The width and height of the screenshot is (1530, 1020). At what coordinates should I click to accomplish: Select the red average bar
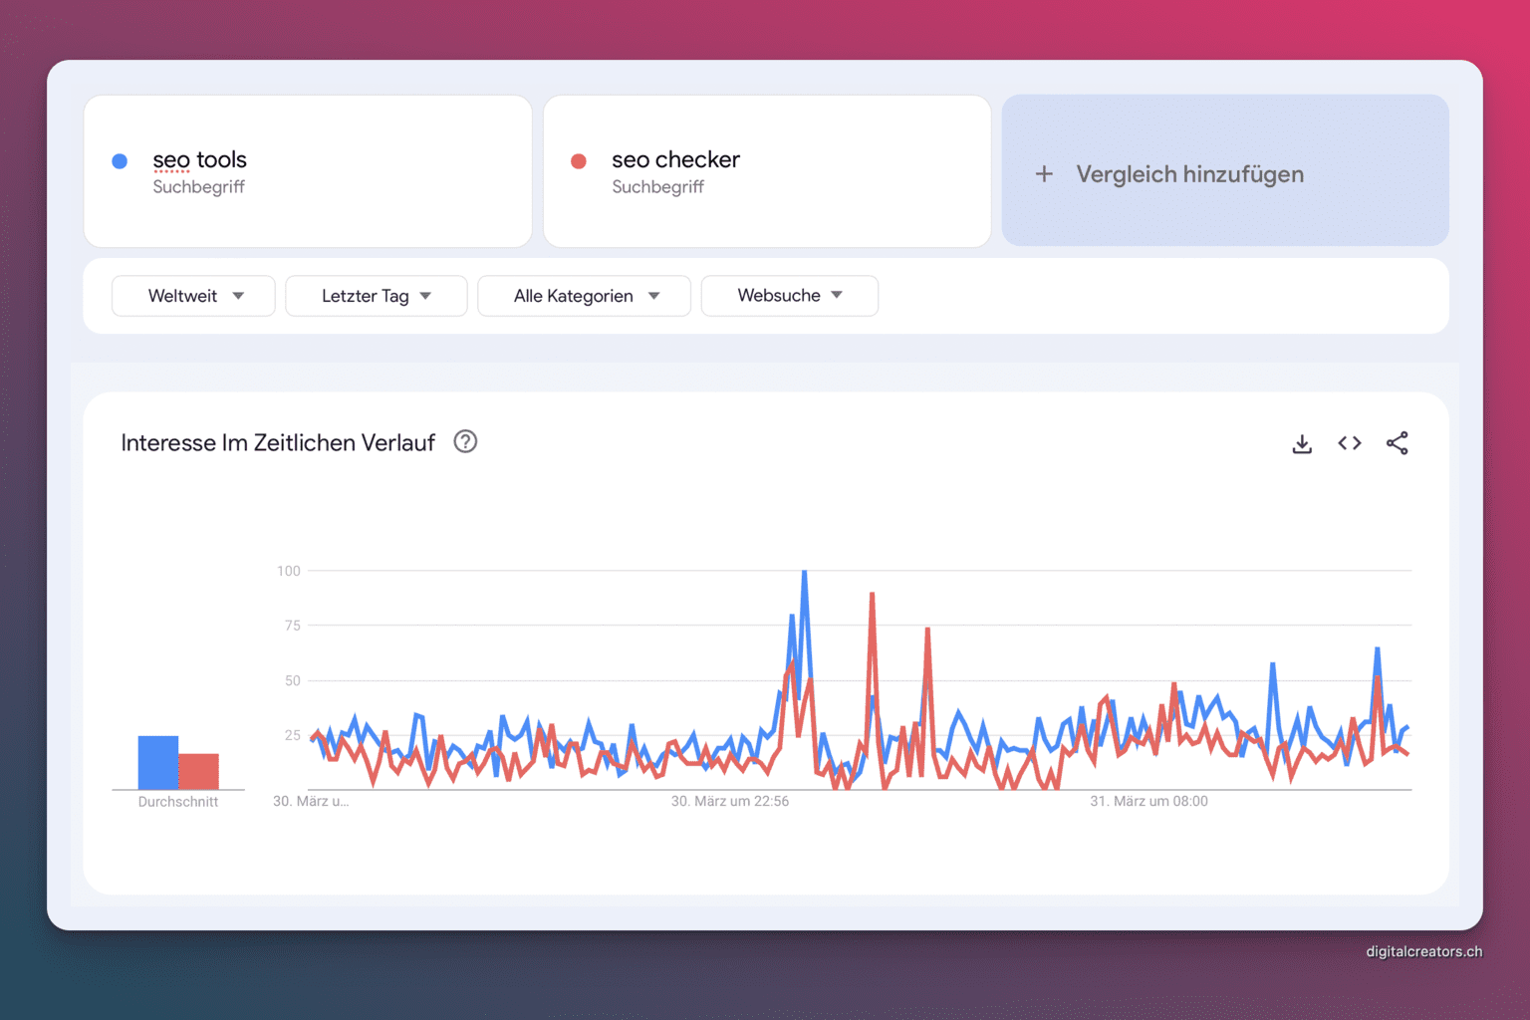click(199, 771)
